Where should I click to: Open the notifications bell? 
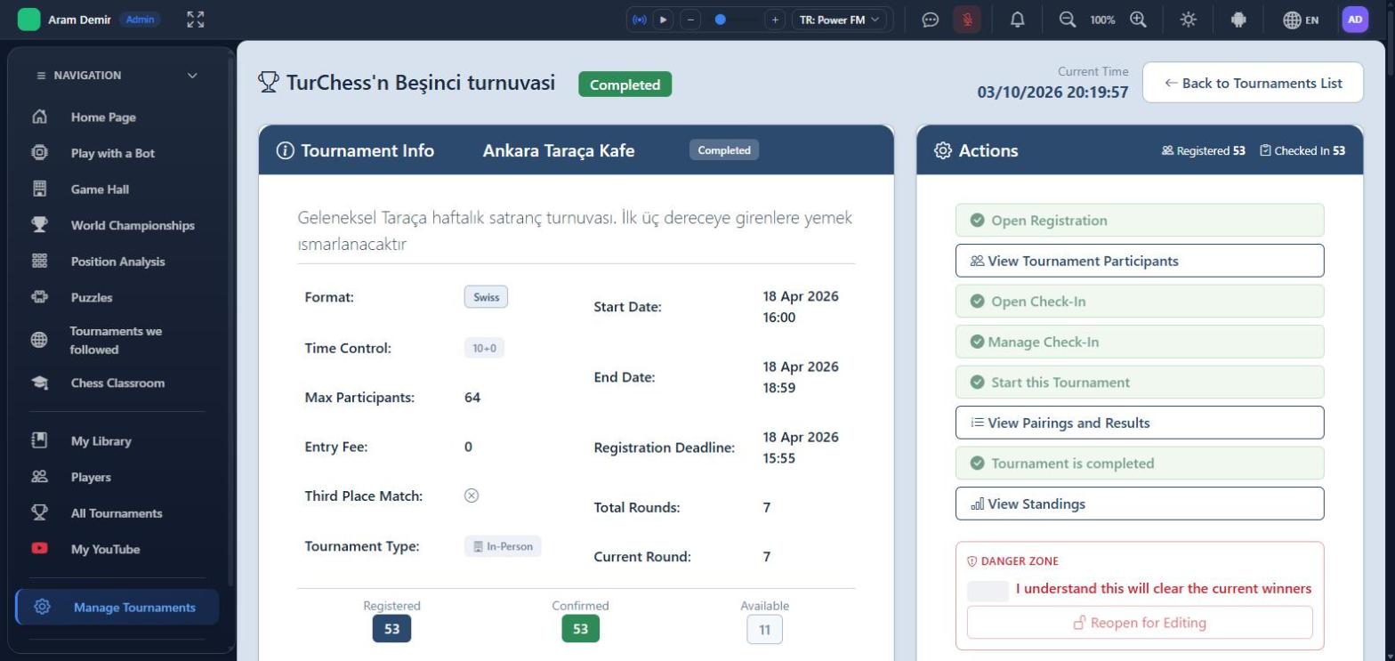pos(1018,20)
